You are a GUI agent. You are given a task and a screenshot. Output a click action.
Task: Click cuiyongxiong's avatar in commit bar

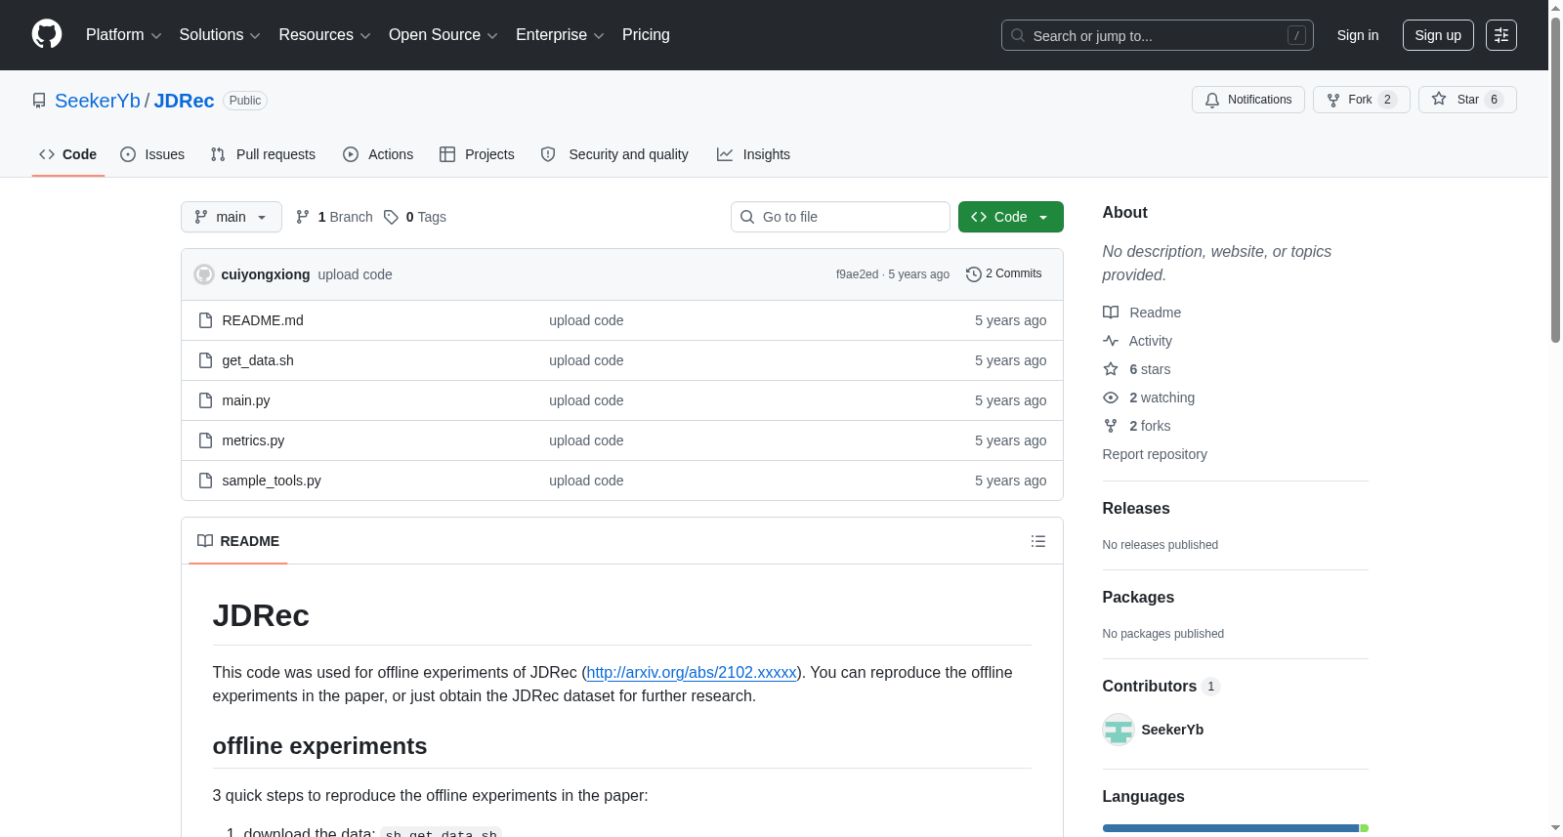[204, 274]
